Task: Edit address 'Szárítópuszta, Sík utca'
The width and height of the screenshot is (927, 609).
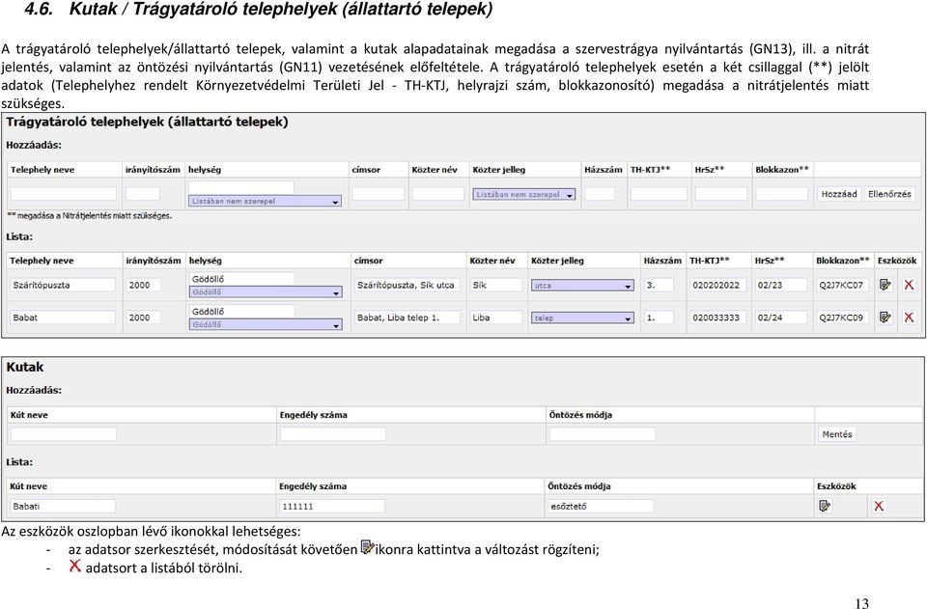Action: (x=407, y=285)
